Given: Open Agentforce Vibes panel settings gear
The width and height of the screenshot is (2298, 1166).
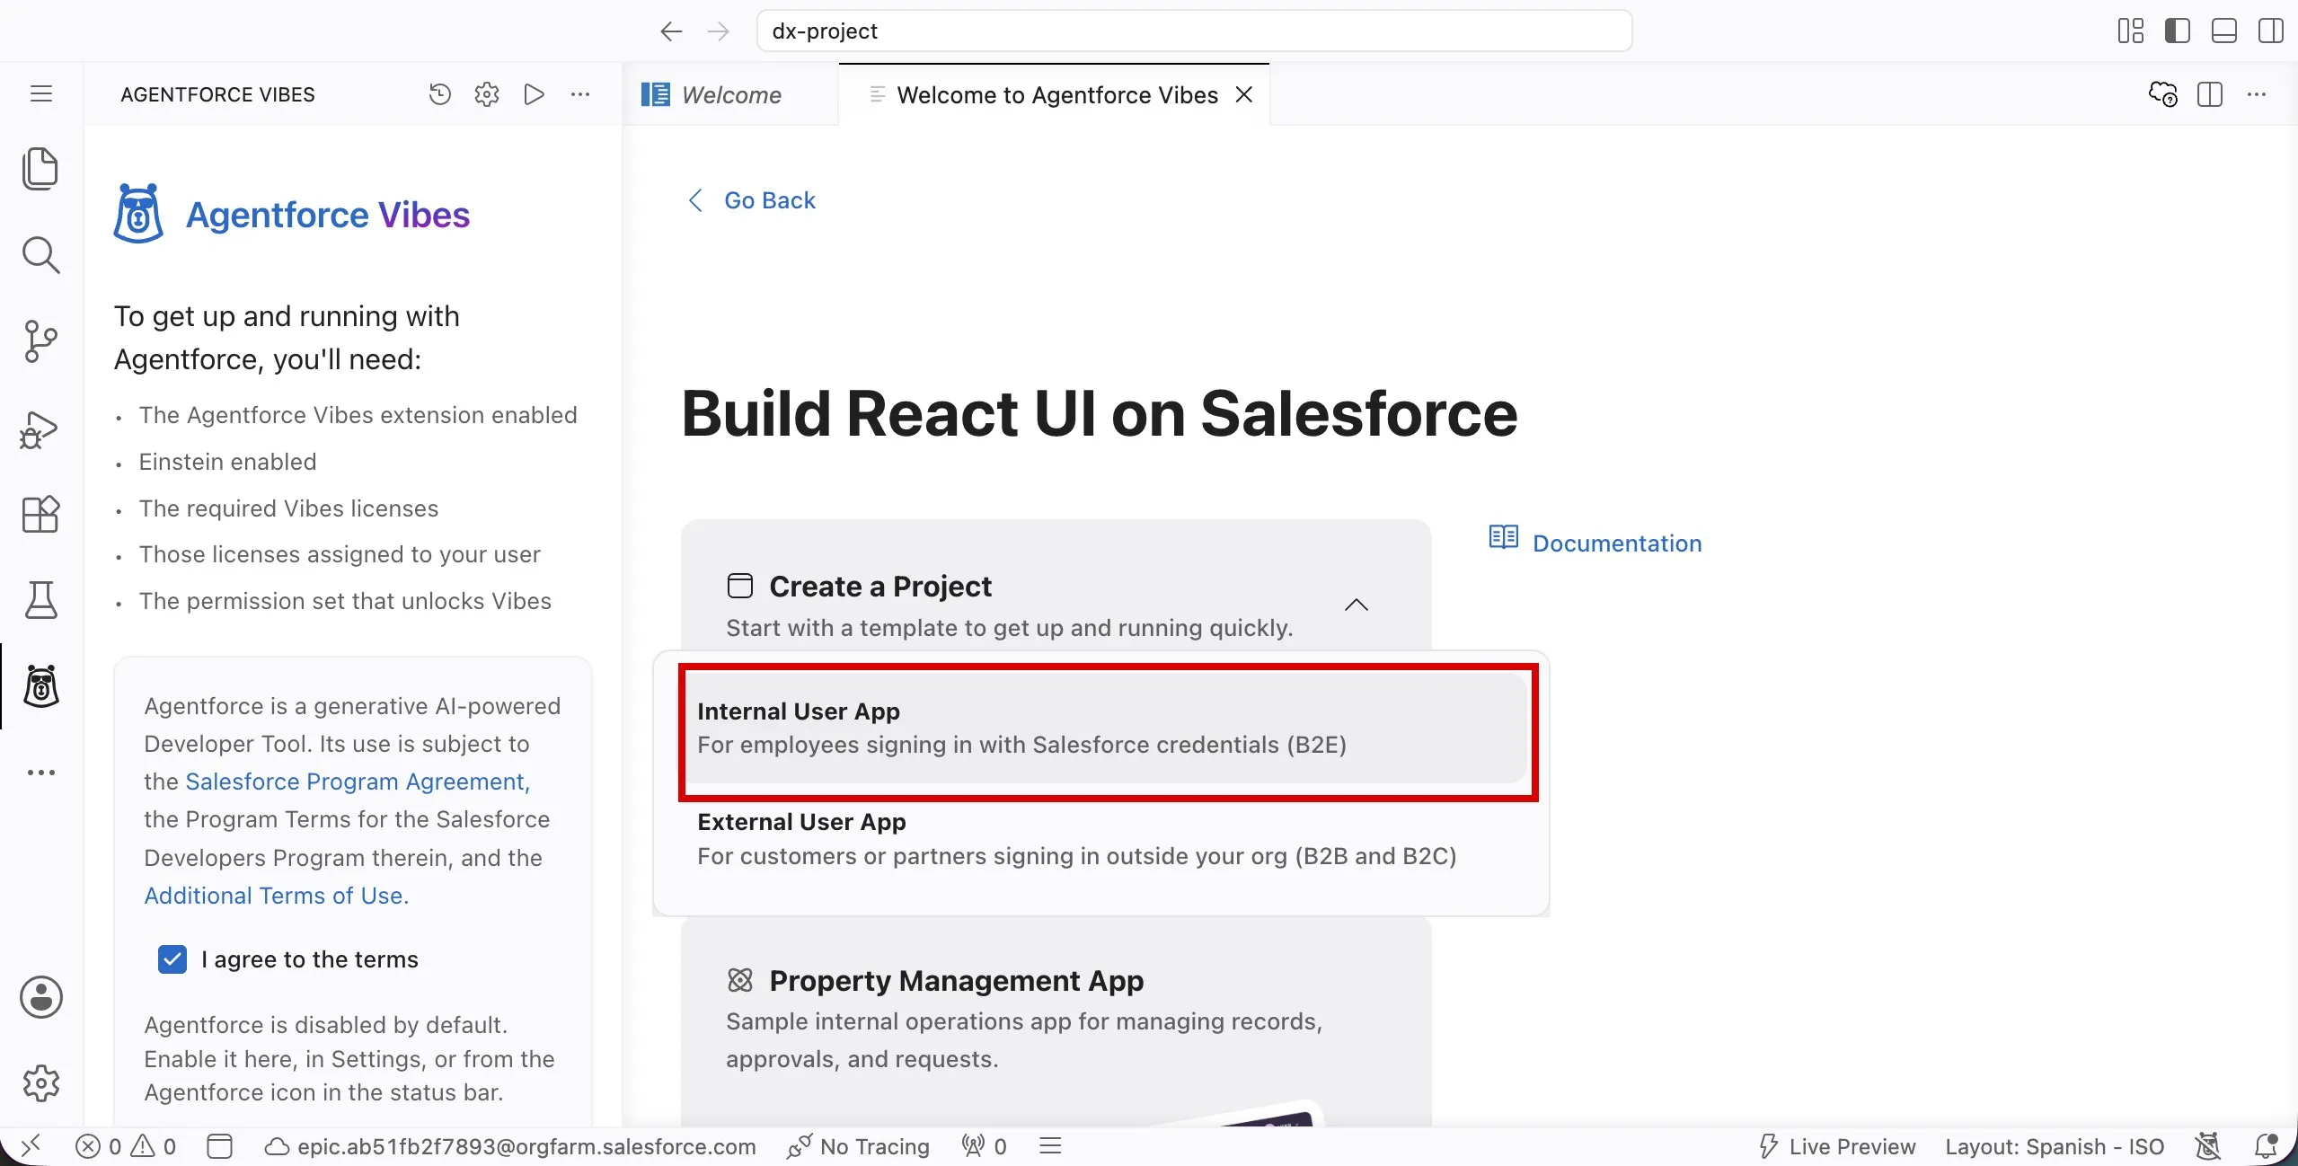Looking at the screenshot, I should pyautogui.click(x=487, y=94).
